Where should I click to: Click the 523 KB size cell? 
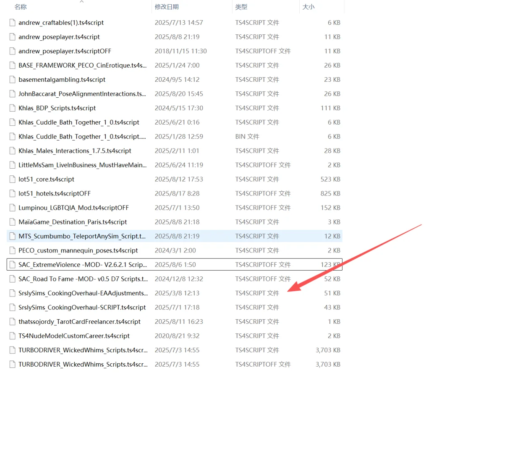click(x=330, y=180)
